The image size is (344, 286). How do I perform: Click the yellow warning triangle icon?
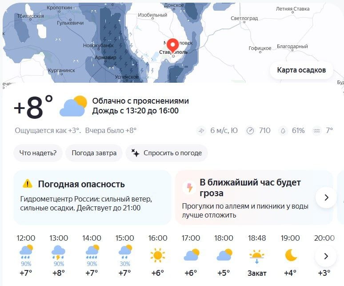[x=28, y=184]
